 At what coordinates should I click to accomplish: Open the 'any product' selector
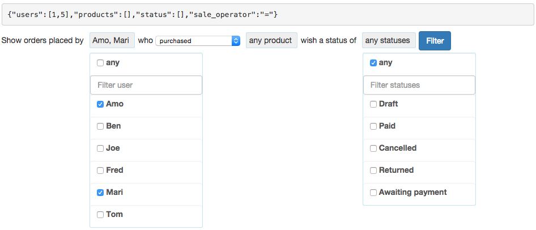click(271, 40)
